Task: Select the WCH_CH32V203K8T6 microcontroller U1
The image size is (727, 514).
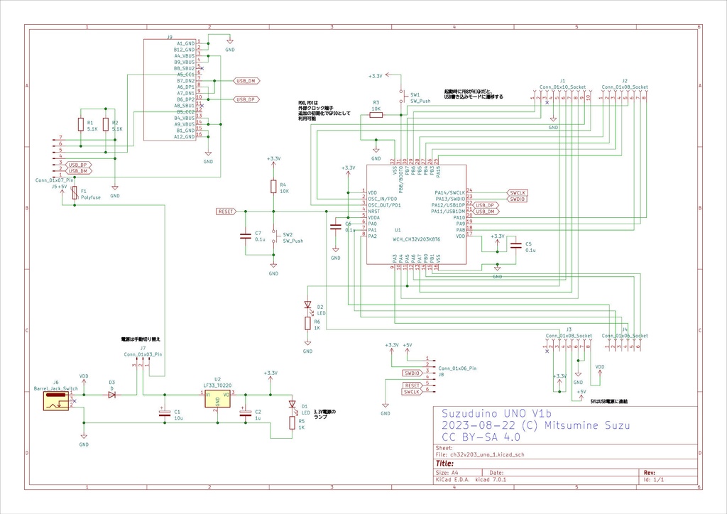Action: pos(415,213)
